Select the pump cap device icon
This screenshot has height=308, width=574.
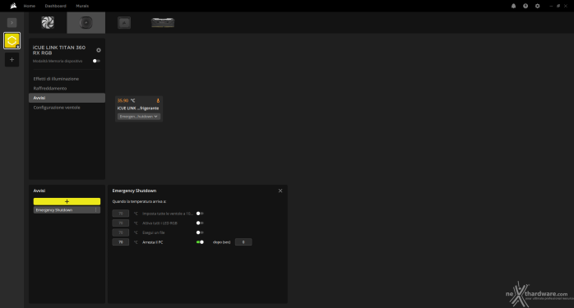[86, 23]
